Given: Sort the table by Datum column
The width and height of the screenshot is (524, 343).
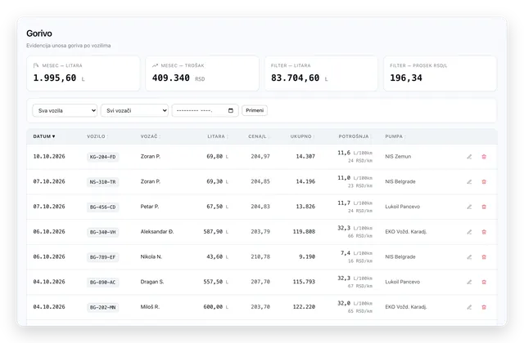Looking at the screenshot, I should [44, 136].
